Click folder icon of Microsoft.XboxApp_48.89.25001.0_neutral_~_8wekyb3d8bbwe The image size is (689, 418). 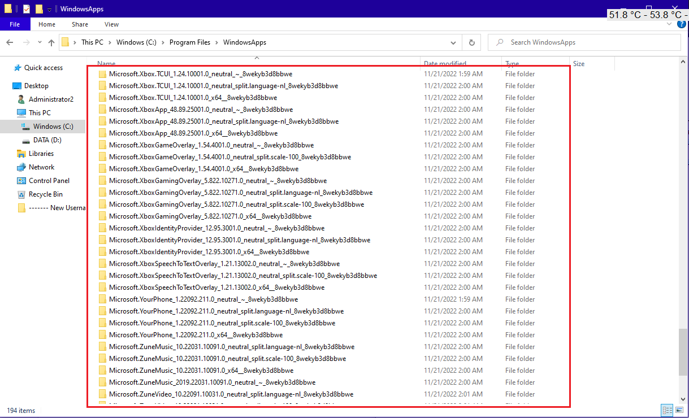point(102,110)
